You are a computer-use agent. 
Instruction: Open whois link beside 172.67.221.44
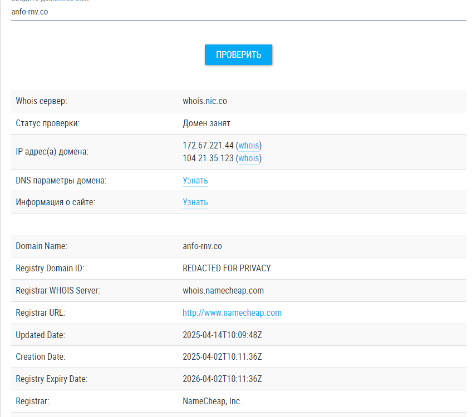pos(249,146)
